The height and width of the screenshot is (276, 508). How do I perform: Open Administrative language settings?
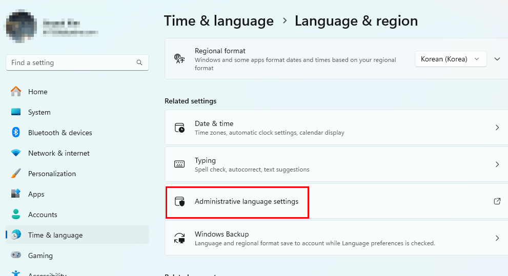click(336, 201)
